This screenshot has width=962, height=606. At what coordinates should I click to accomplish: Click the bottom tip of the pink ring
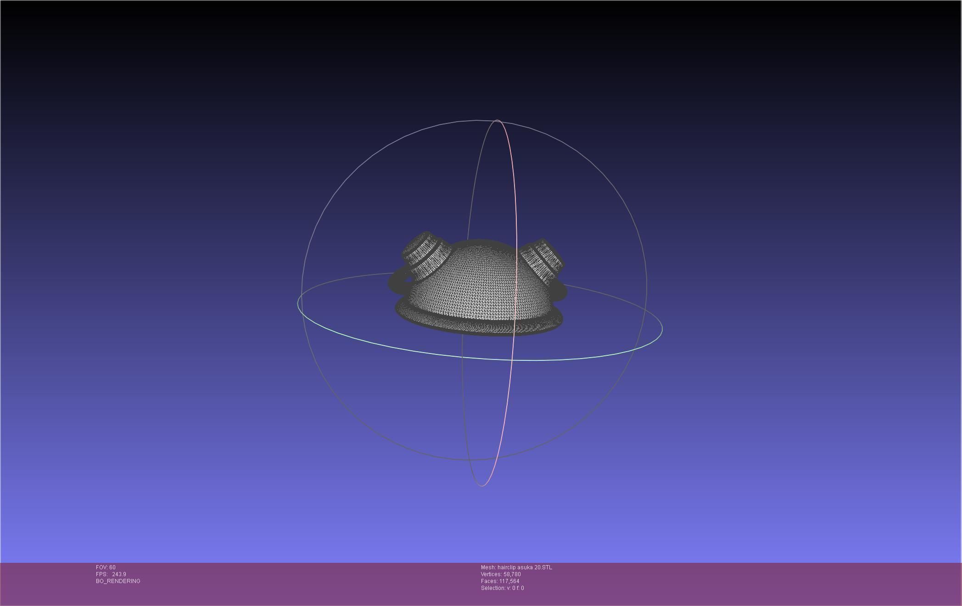[x=482, y=486]
